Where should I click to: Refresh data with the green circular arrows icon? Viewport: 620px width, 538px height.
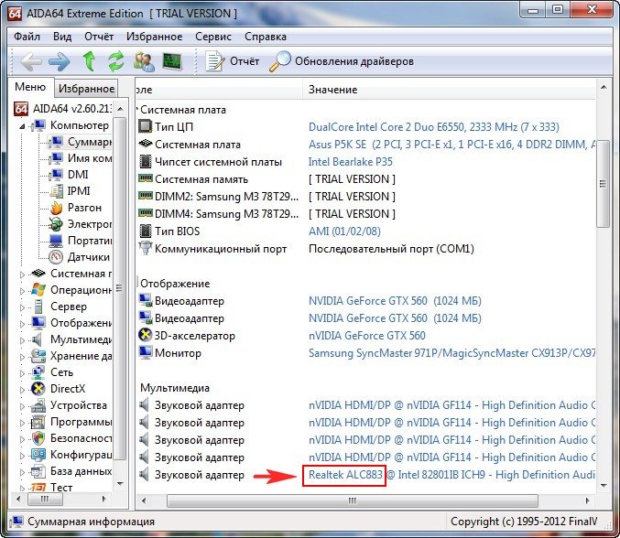[116, 61]
